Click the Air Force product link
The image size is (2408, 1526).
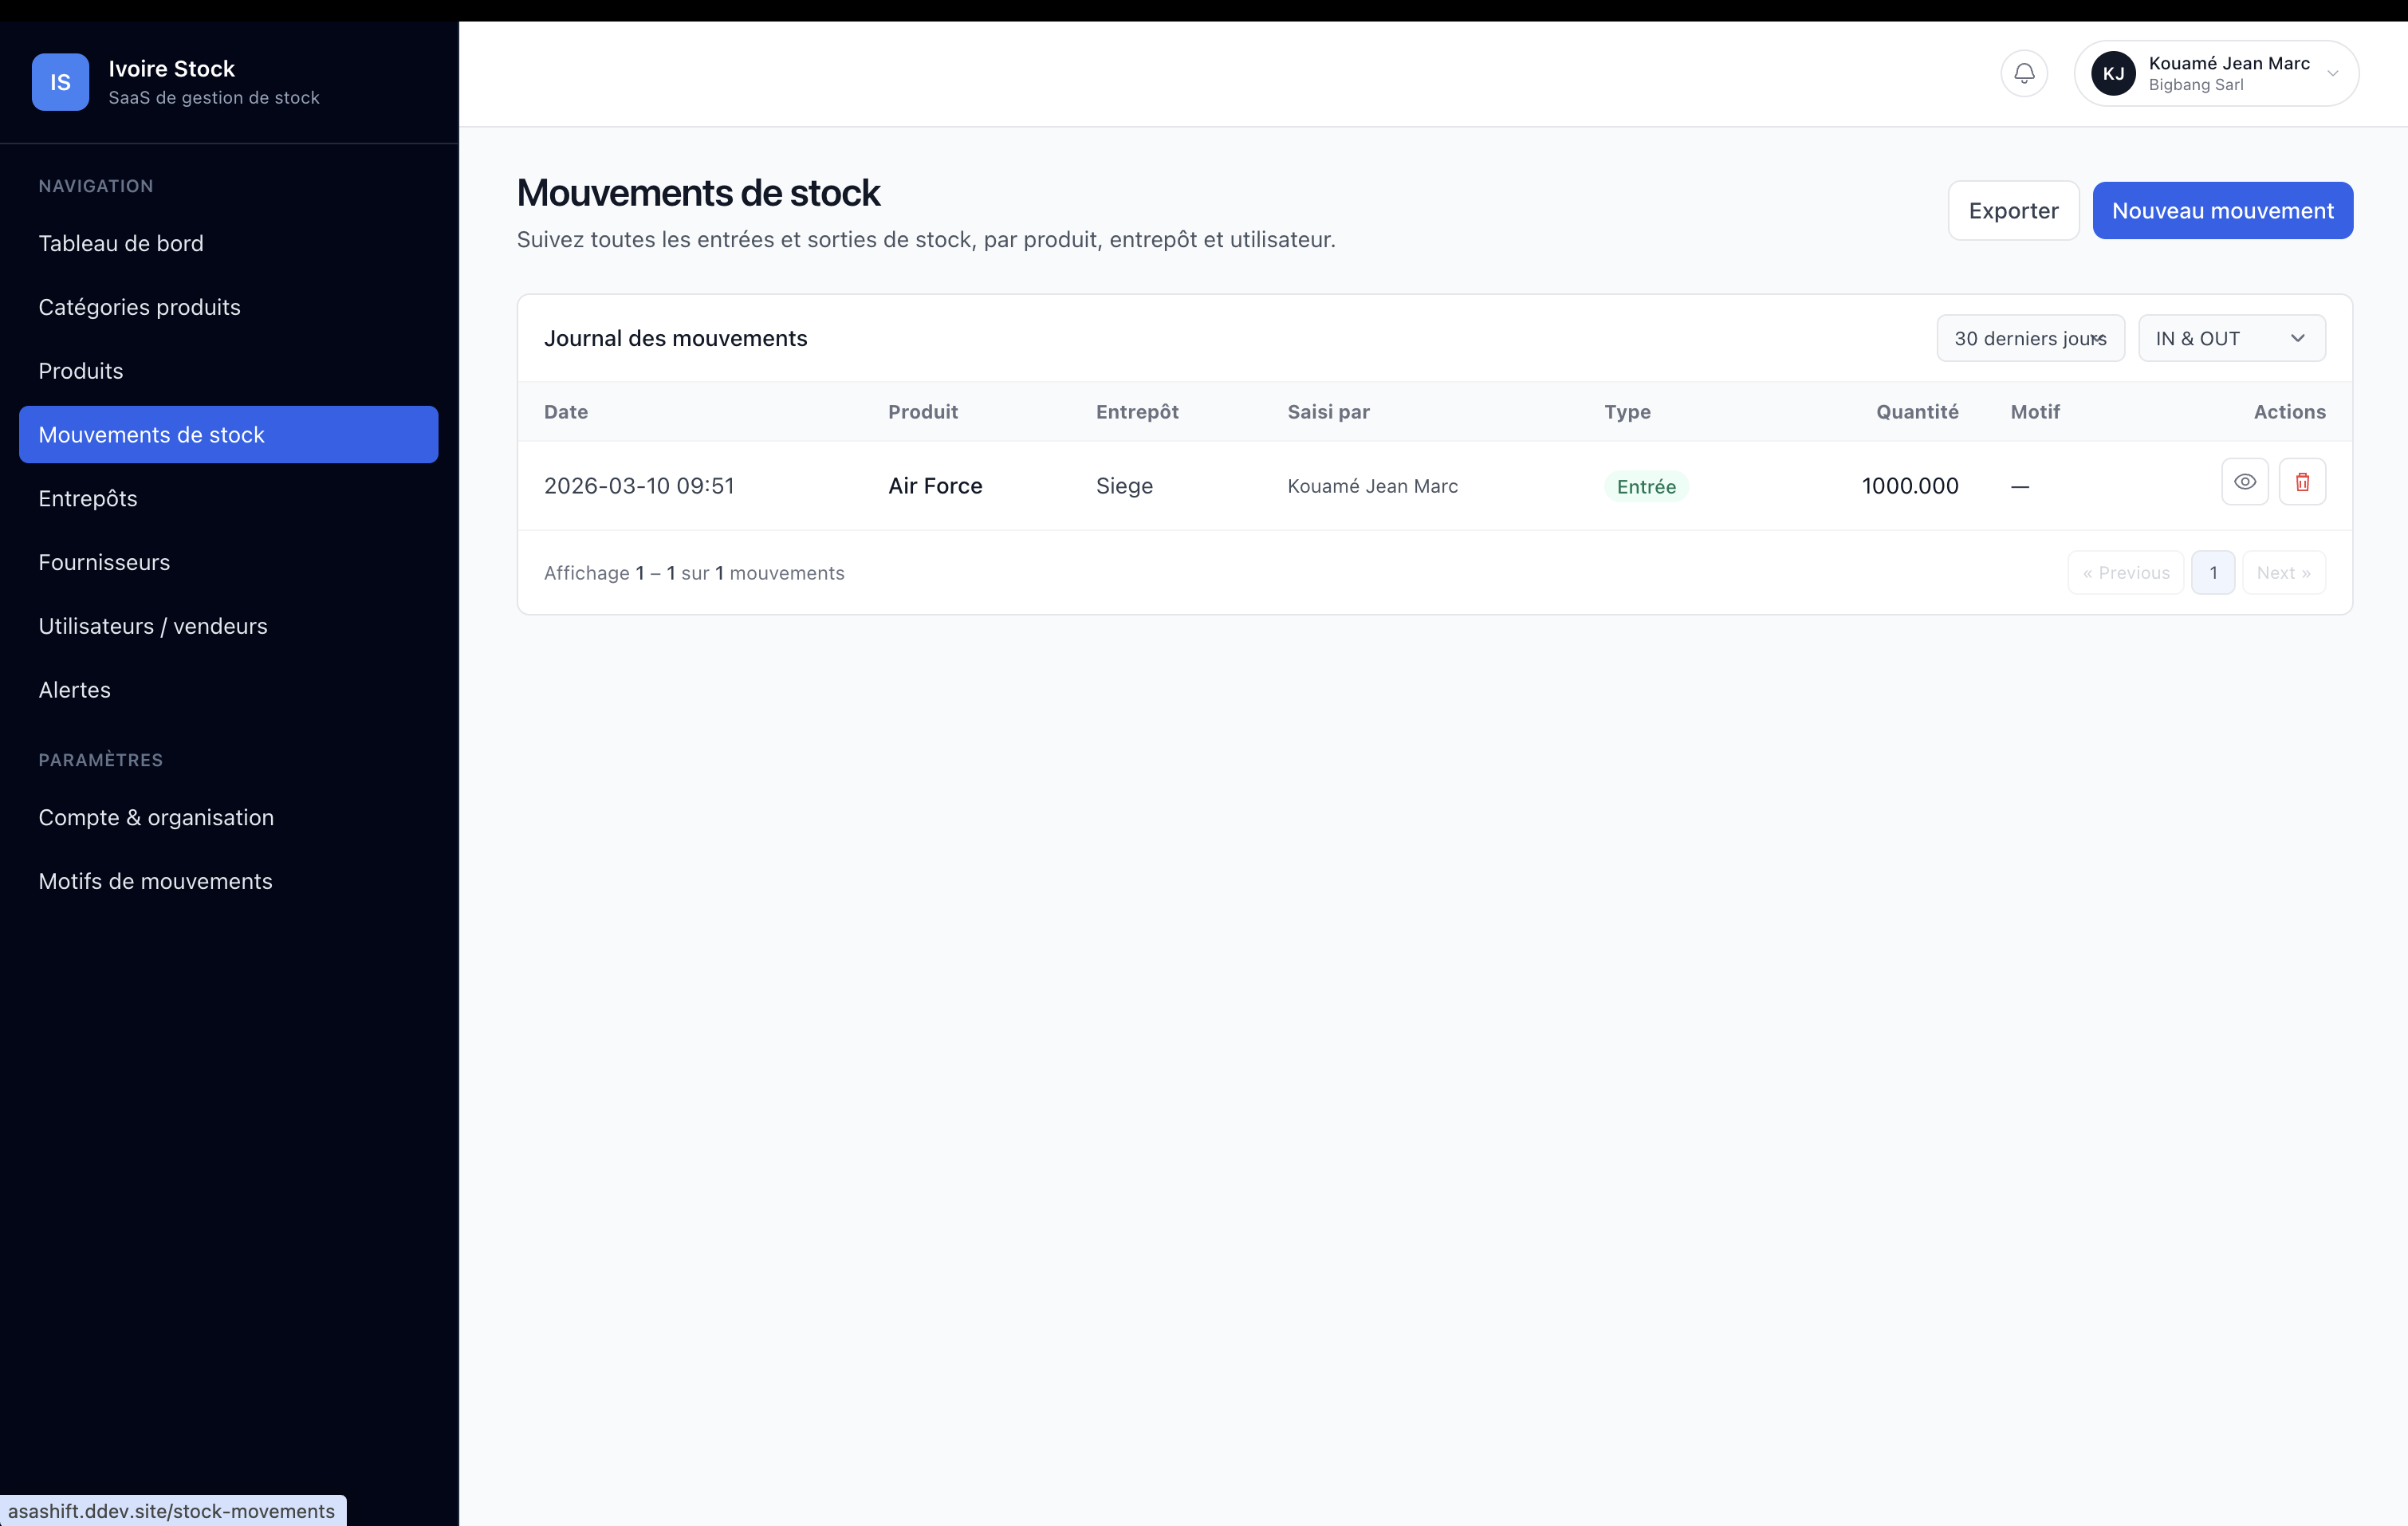[x=934, y=486]
